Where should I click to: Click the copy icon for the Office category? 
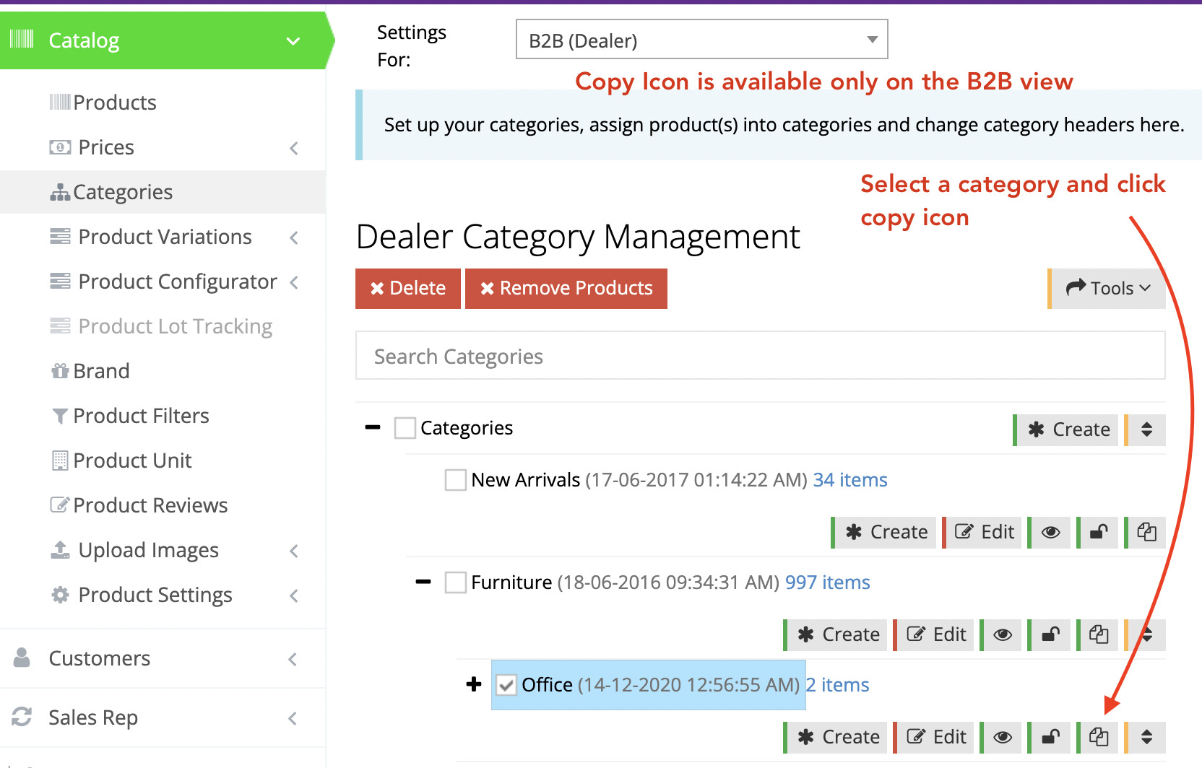click(1098, 737)
